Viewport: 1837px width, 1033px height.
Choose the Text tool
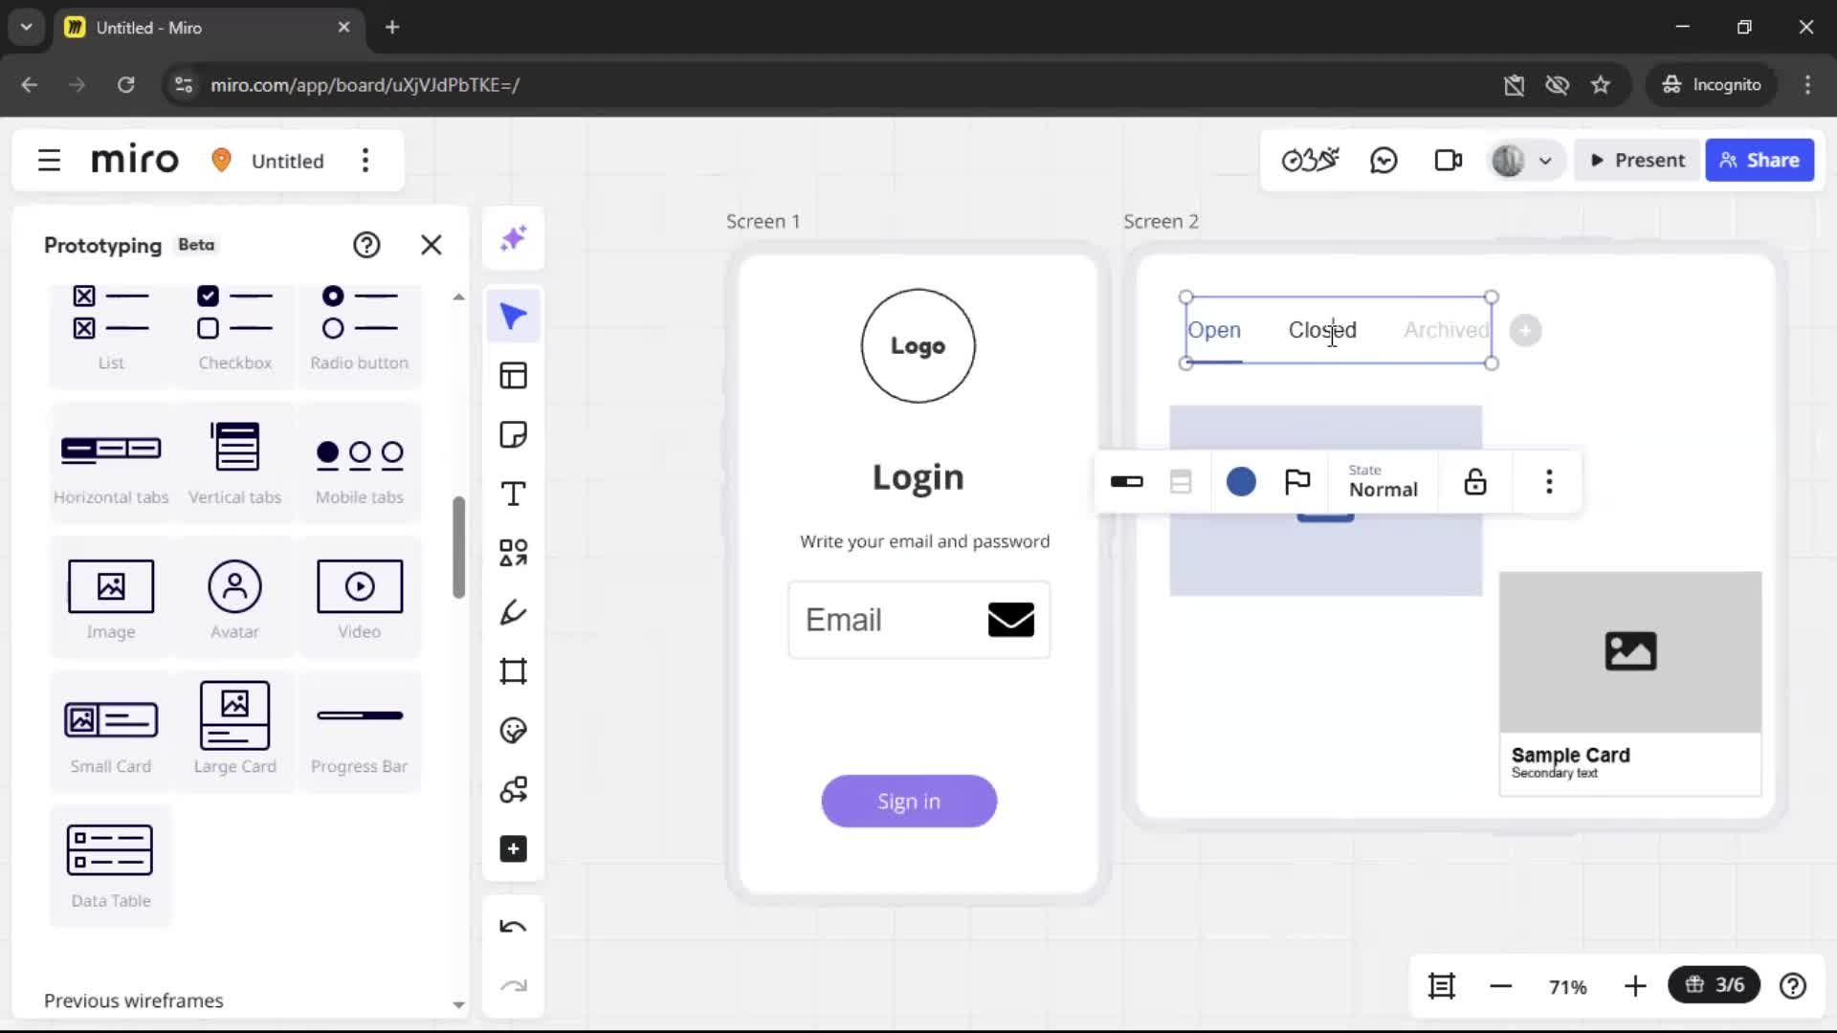pos(514,495)
